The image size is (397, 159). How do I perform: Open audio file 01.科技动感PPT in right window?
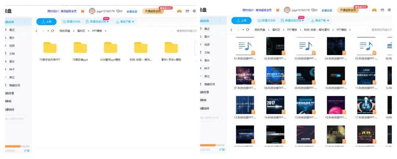click(x=245, y=46)
